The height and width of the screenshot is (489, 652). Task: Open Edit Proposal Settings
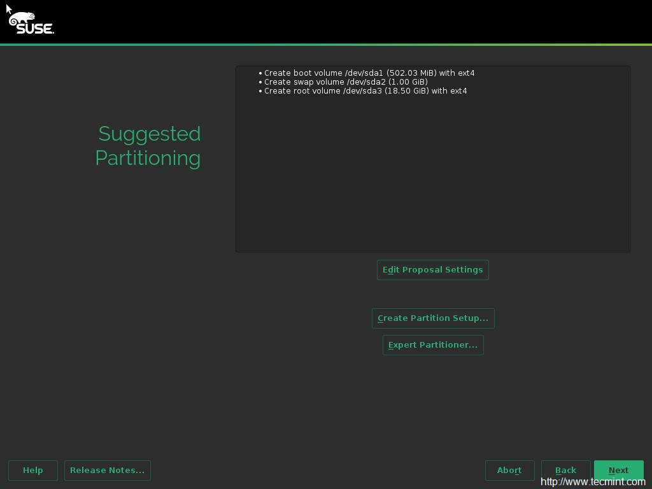pyautogui.click(x=432, y=270)
